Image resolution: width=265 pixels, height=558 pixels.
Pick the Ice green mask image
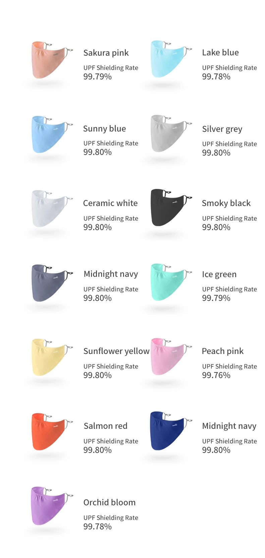171,282
